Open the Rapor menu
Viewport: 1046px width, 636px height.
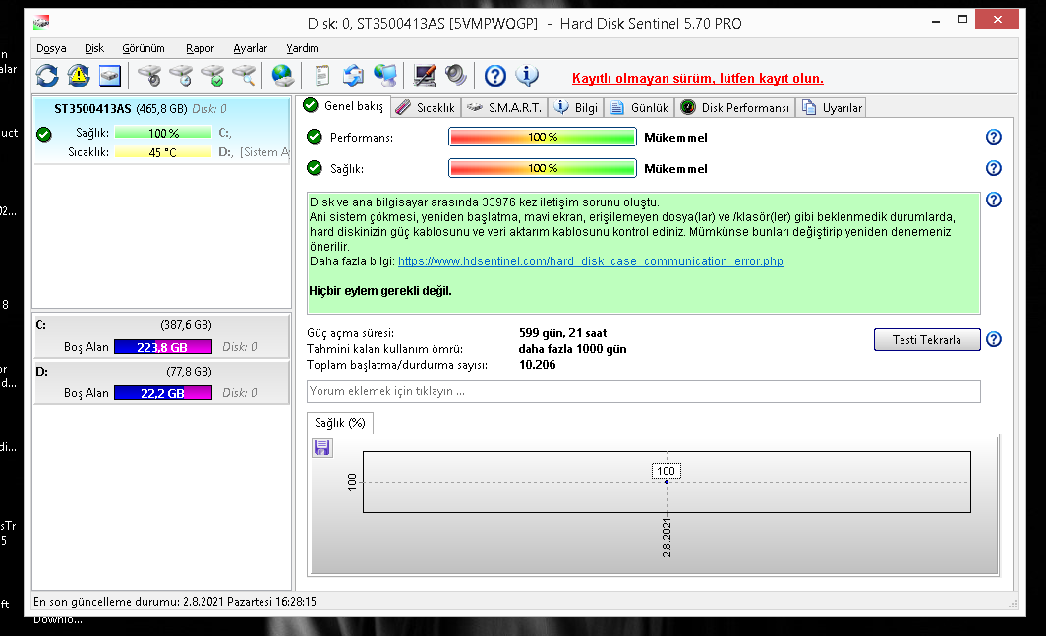pyautogui.click(x=201, y=48)
